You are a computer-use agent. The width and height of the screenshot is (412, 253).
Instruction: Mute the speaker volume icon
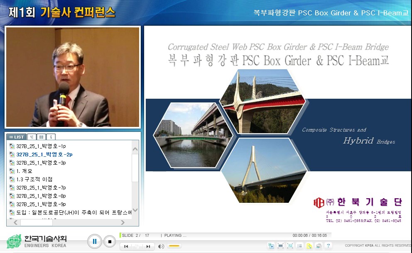point(161,246)
